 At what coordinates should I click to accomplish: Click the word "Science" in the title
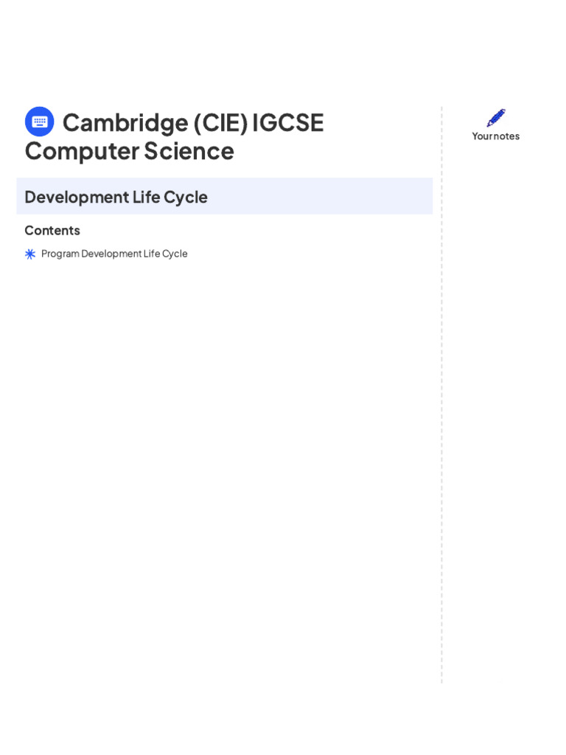pyautogui.click(x=189, y=150)
